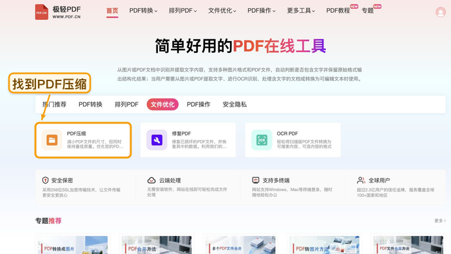Switch to the PDF转换 category tab

coord(90,104)
